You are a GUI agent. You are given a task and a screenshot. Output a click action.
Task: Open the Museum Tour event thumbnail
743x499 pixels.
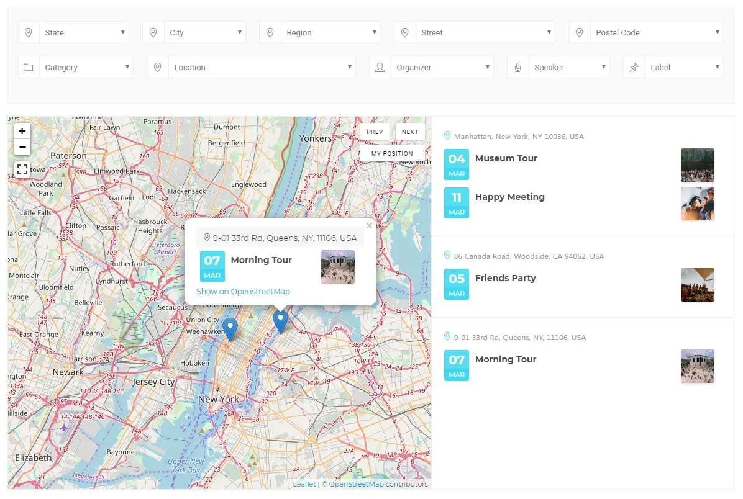coord(697,165)
